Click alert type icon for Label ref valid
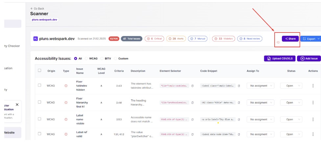The width and height of the screenshot is (321, 156). 66,134
